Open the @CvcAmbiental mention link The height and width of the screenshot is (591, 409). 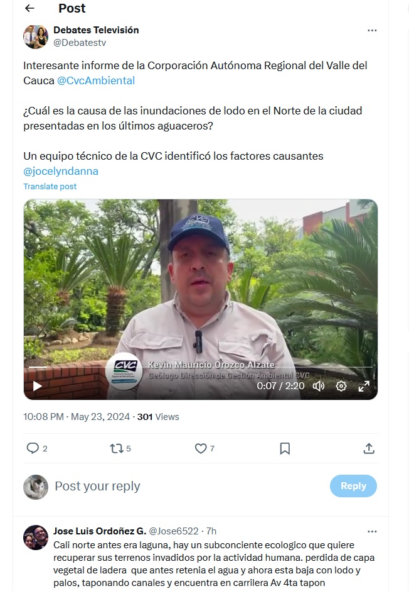click(96, 80)
